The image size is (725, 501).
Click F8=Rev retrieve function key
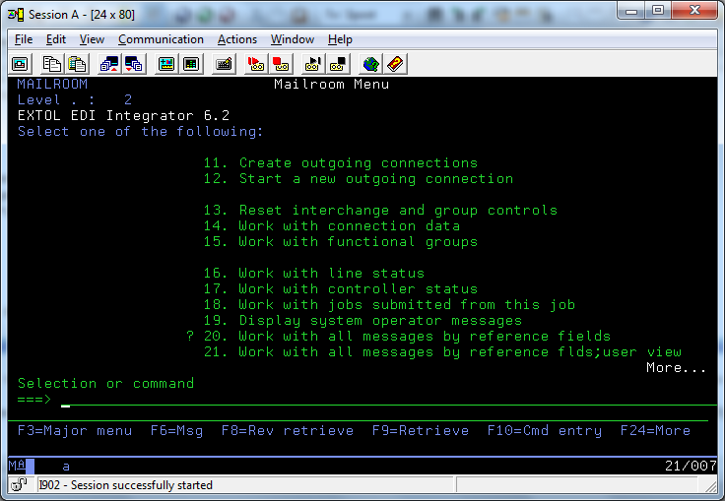pos(288,431)
